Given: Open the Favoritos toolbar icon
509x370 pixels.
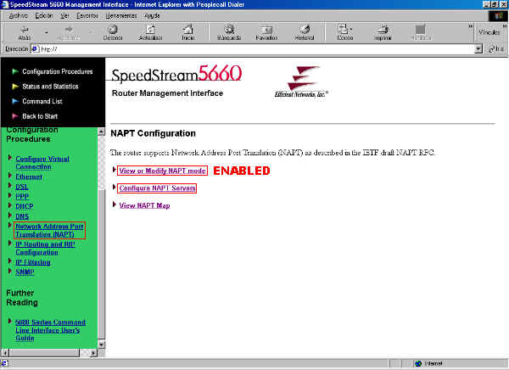Looking at the screenshot, I should point(266,32).
